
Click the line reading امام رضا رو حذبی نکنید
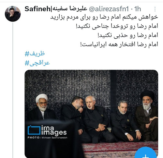(128, 35)
